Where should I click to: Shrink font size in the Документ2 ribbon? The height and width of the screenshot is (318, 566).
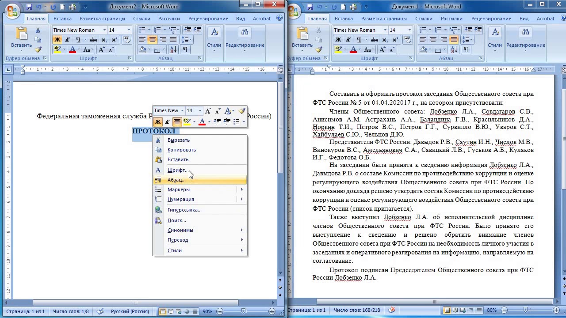pyautogui.click(x=112, y=50)
